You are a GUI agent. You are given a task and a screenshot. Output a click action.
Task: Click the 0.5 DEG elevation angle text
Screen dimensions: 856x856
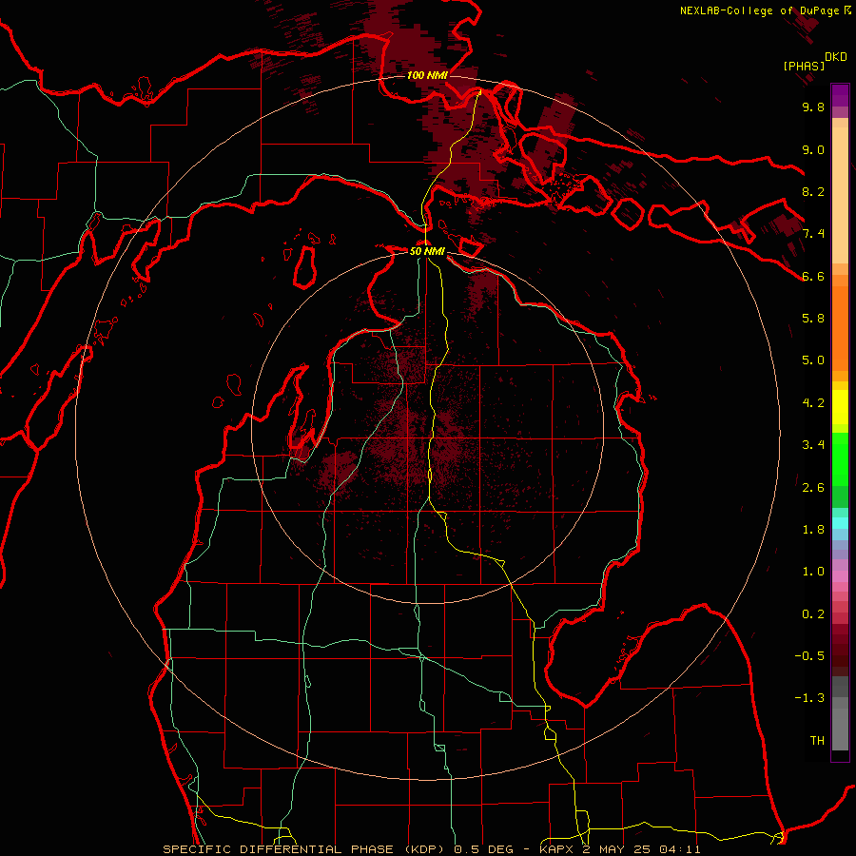point(484,849)
